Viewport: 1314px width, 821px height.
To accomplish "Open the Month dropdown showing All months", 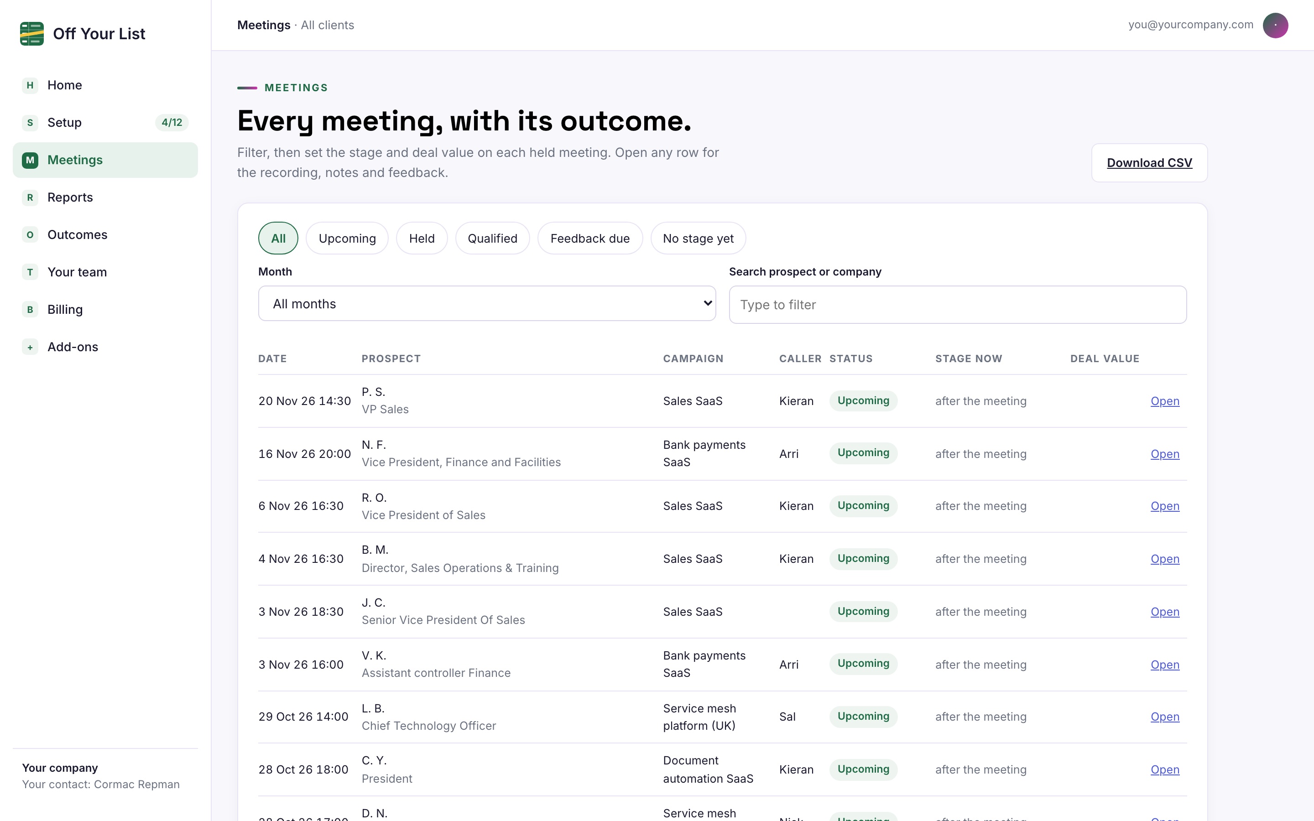I will point(487,303).
